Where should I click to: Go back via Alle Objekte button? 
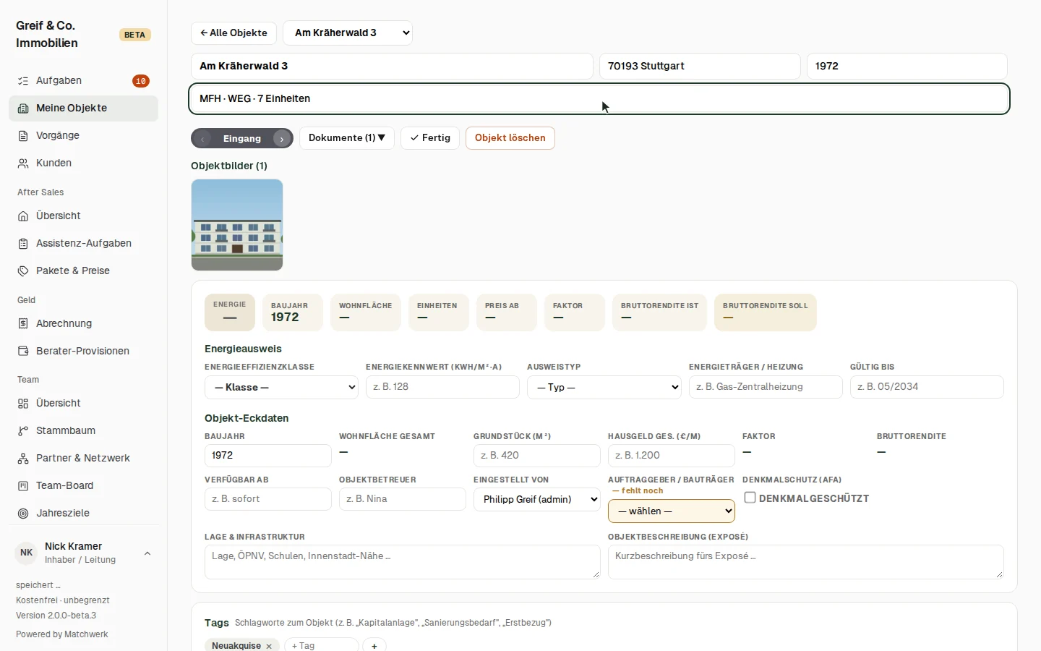tap(234, 33)
